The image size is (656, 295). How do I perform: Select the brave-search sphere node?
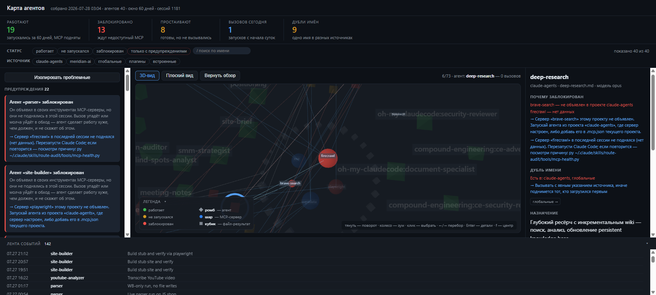click(x=292, y=183)
